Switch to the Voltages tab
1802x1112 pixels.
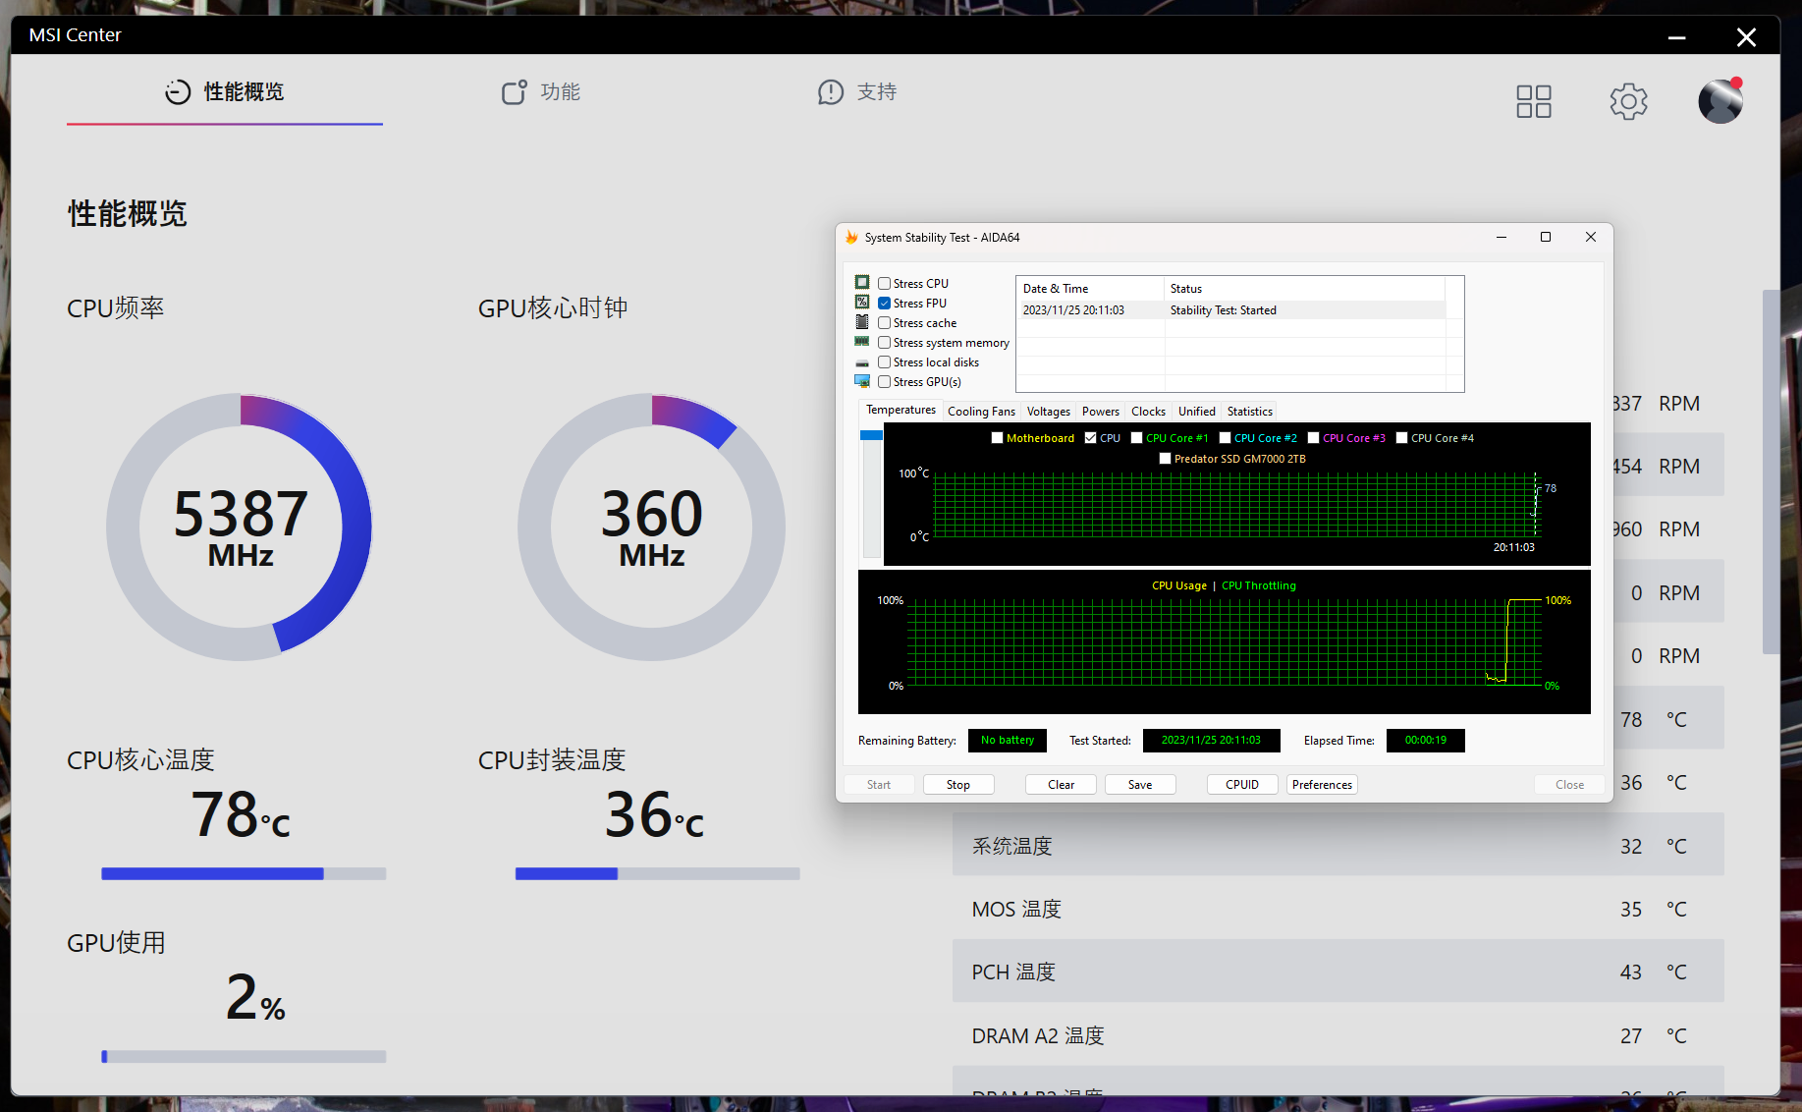click(1048, 412)
